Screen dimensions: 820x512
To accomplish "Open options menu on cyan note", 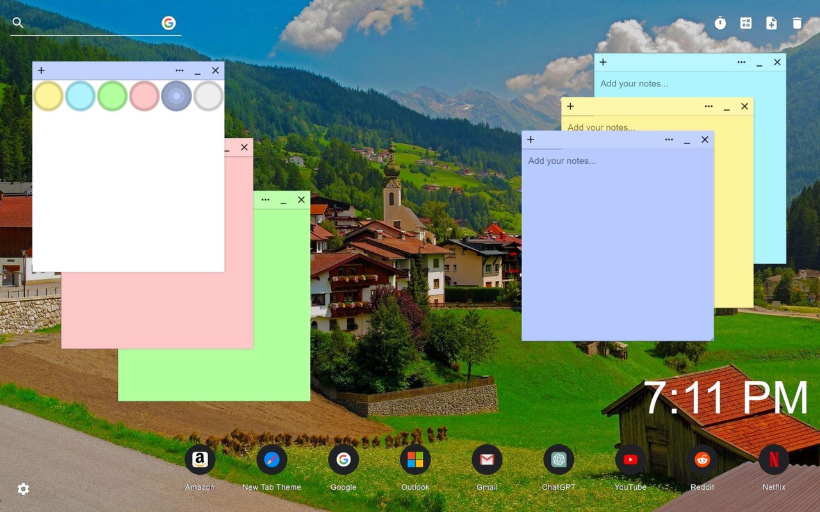I will [x=741, y=62].
